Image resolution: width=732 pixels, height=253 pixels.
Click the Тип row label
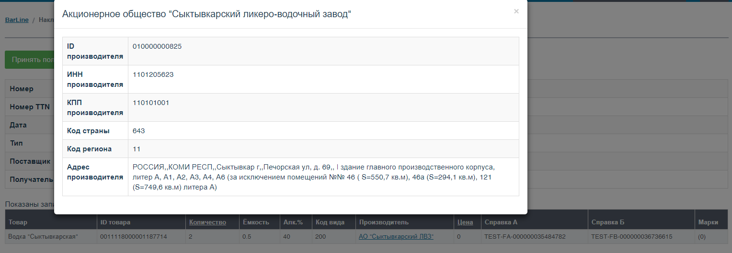[16, 143]
